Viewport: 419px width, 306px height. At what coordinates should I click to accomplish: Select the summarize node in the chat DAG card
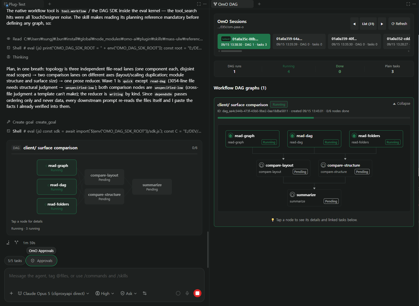click(152, 187)
